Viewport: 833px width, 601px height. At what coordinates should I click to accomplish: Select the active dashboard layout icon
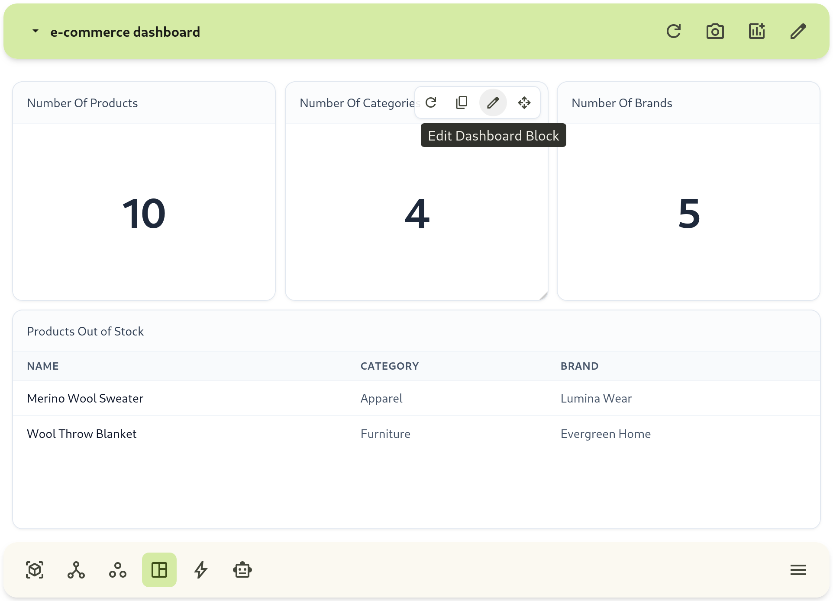pos(159,570)
